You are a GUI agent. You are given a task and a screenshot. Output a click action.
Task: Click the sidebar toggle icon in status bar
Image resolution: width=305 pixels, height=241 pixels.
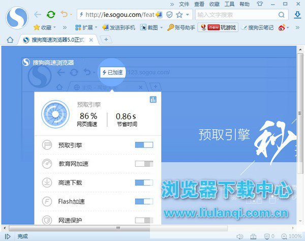(x=8, y=236)
